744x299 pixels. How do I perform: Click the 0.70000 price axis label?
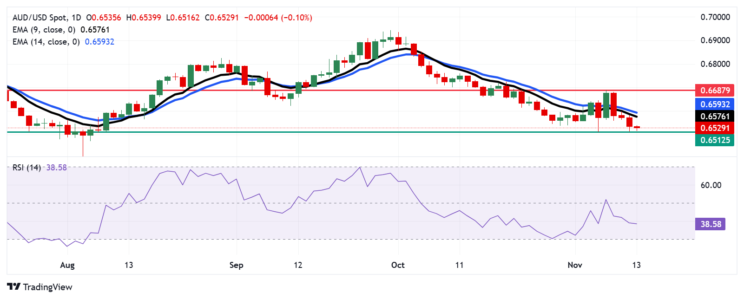[x=715, y=17]
